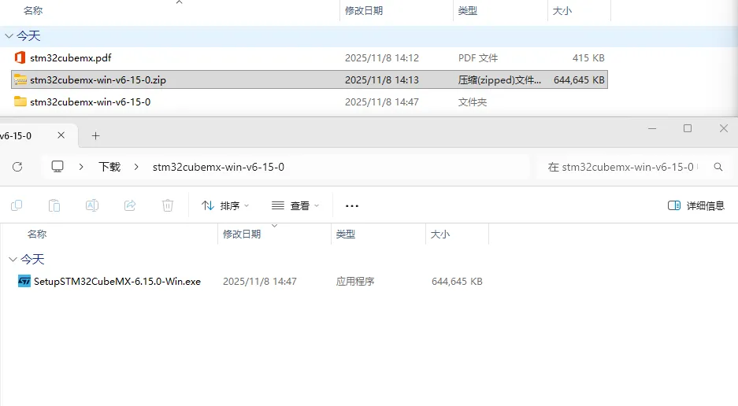Open the 查看 view dropdown
This screenshot has height=406, width=738.
[x=295, y=205]
